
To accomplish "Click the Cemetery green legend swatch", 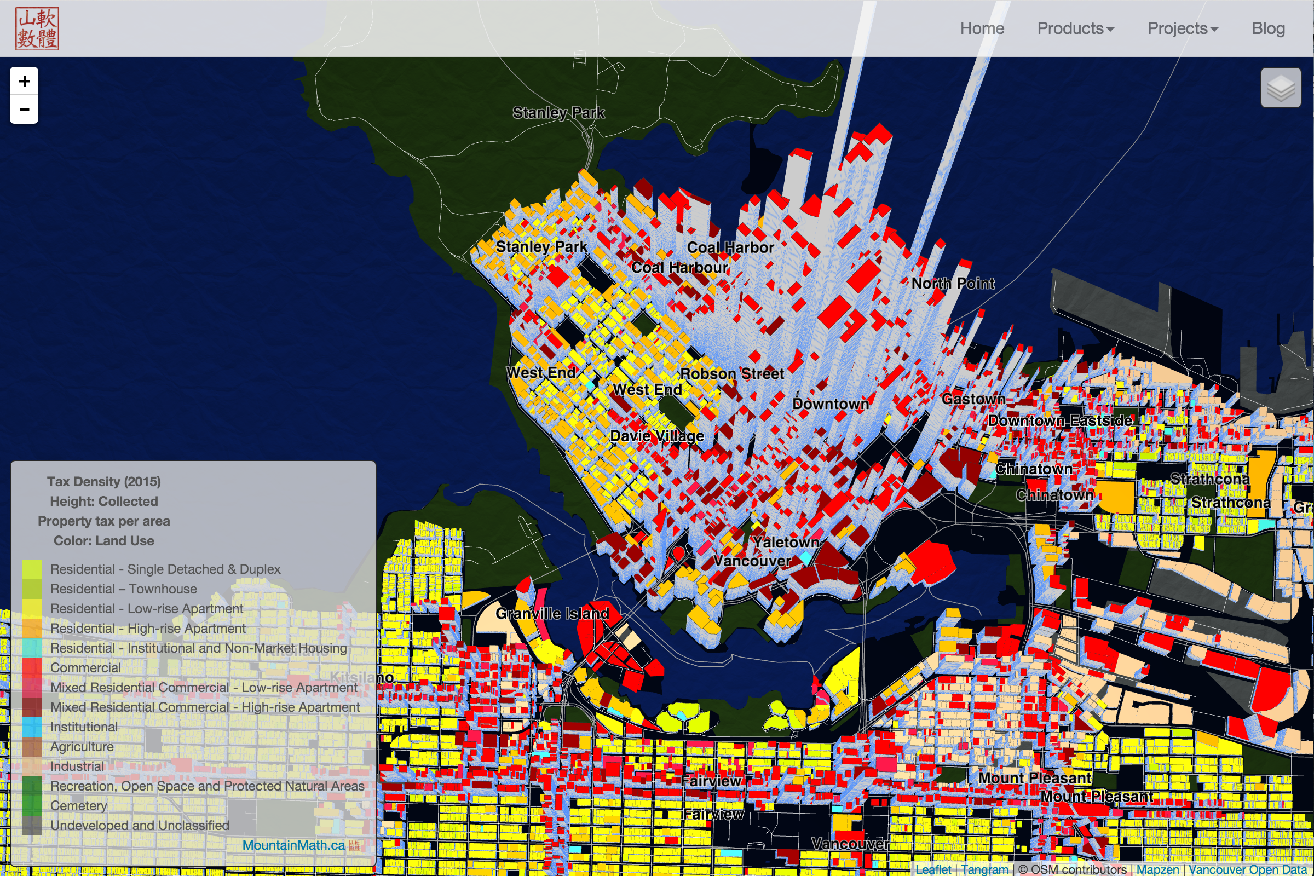I will (31, 805).
